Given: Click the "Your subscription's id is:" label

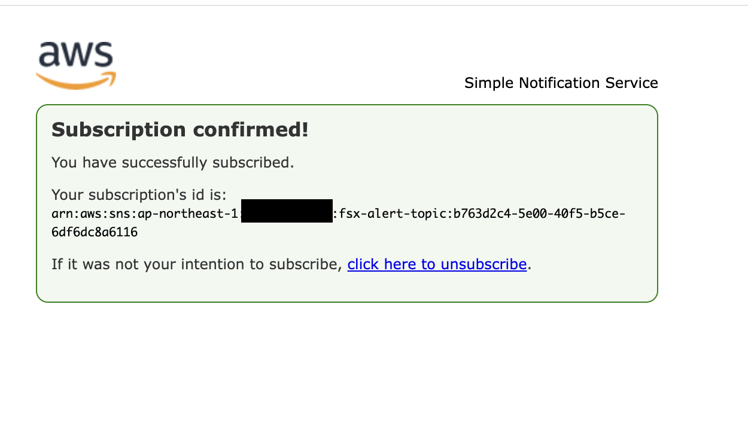Looking at the screenshot, I should pyautogui.click(x=139, y=195).
